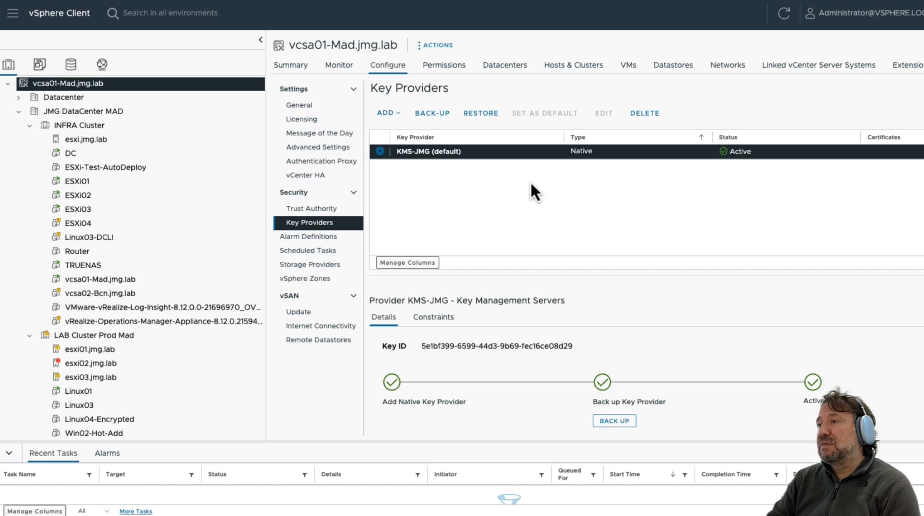Click the Add Native Key Provider checkmark

pyautogui.click(x=391, y=382)
